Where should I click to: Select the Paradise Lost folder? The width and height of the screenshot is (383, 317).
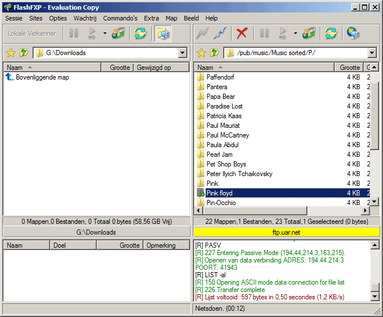(x=224, y=106)
